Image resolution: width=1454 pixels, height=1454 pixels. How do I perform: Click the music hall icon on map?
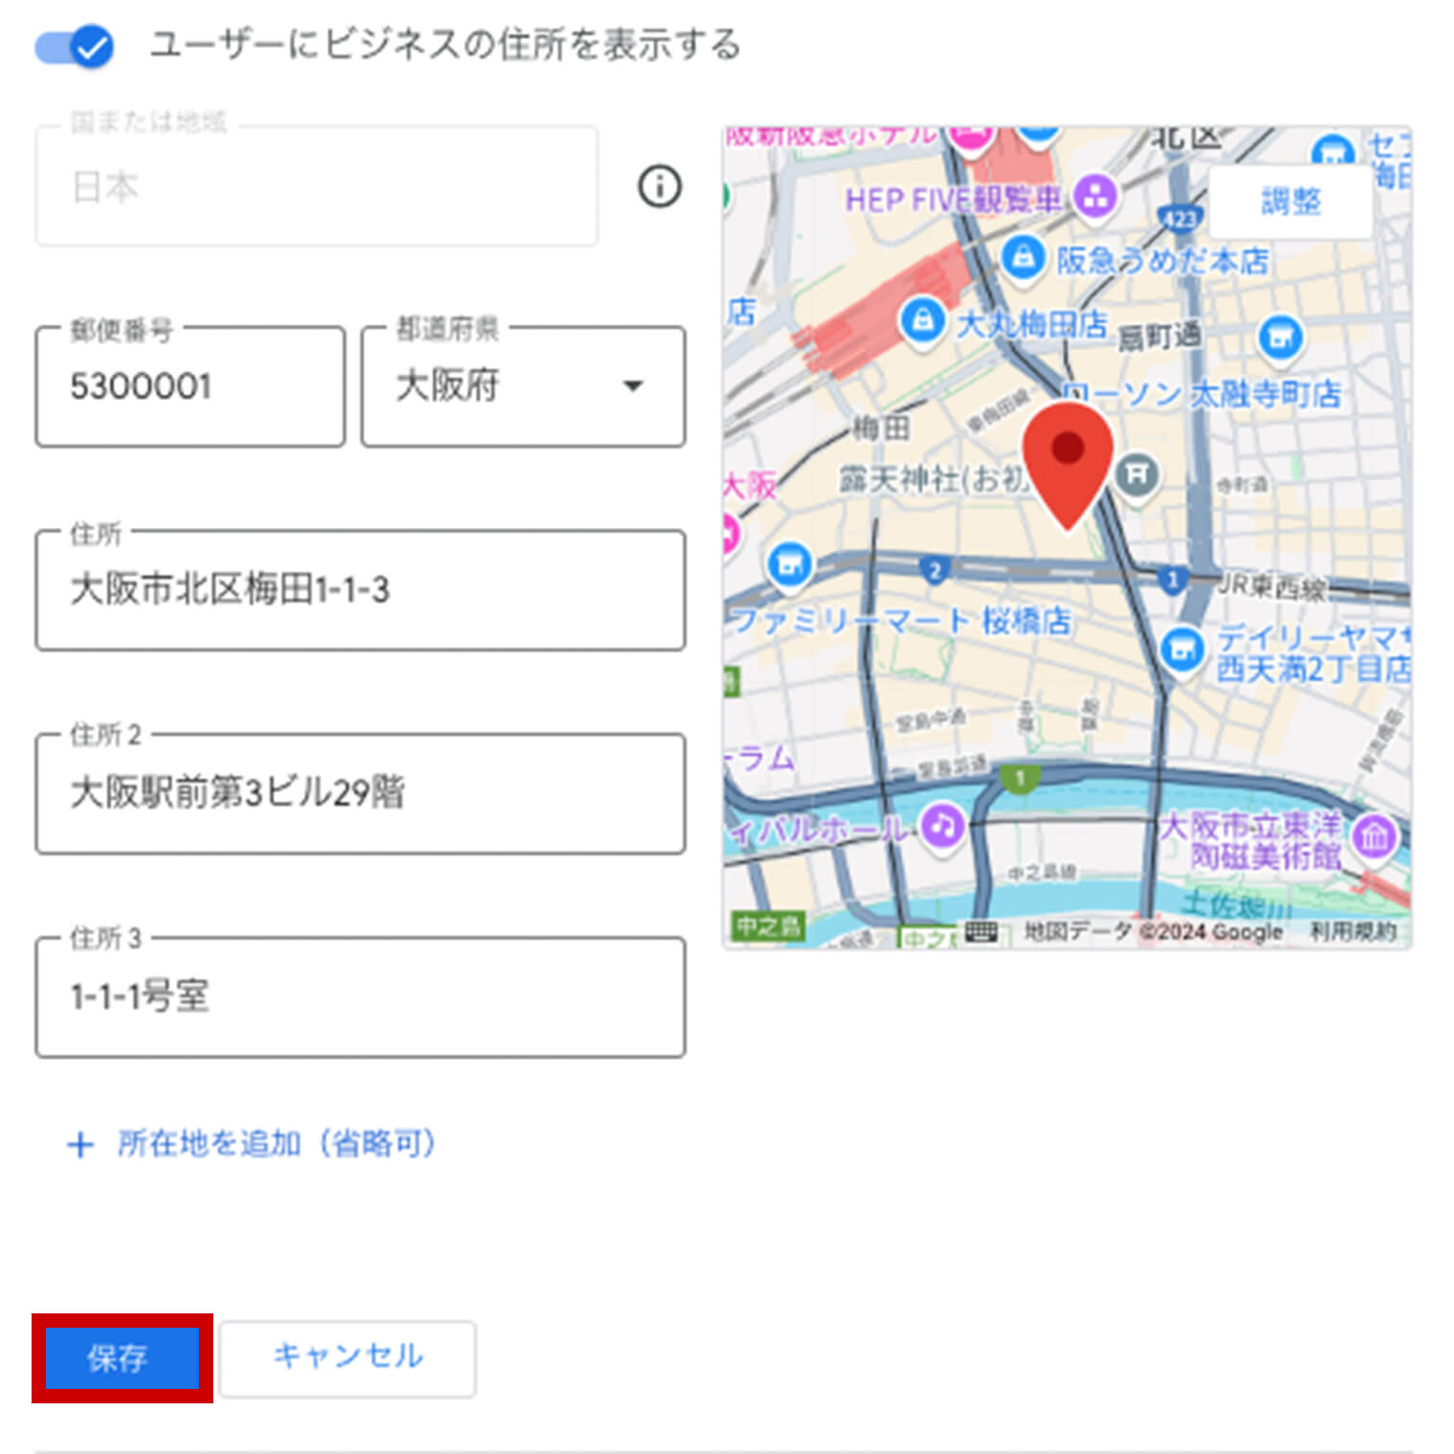click(942, 825)
